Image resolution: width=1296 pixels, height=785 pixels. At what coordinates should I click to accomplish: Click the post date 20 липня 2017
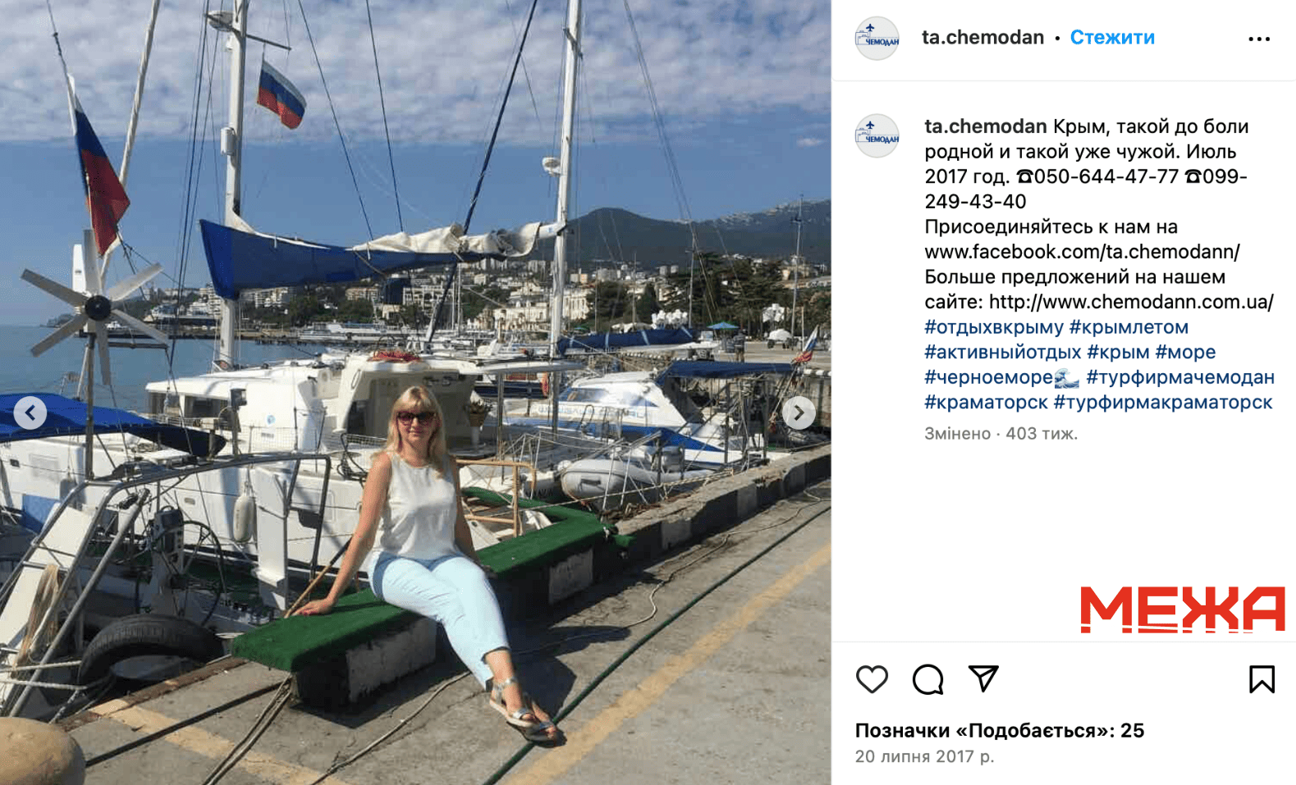coord(924,756)
